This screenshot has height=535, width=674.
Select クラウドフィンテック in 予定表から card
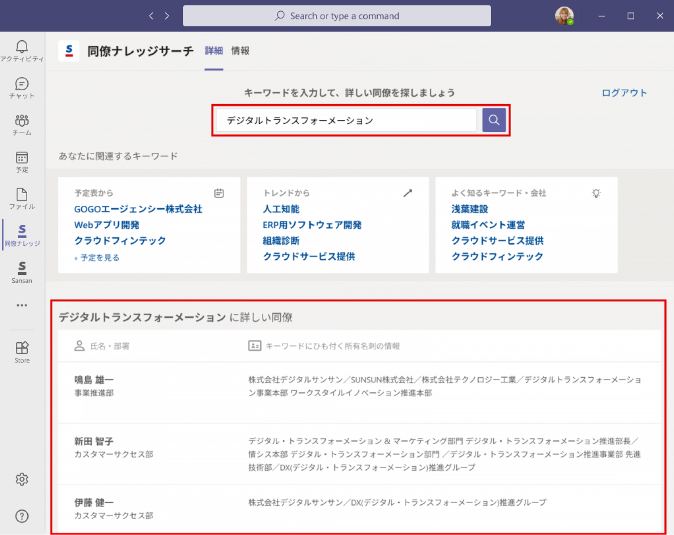pos(120,241)
